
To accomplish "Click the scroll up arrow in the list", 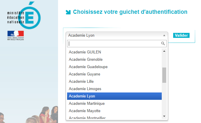I will tap(164, 51).
